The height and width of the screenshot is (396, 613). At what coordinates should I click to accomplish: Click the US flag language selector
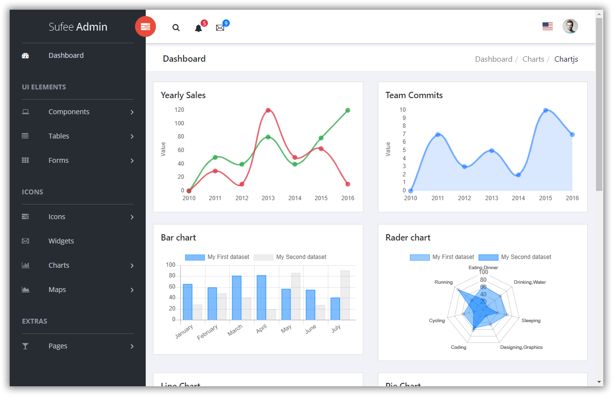tap(547, 26)
